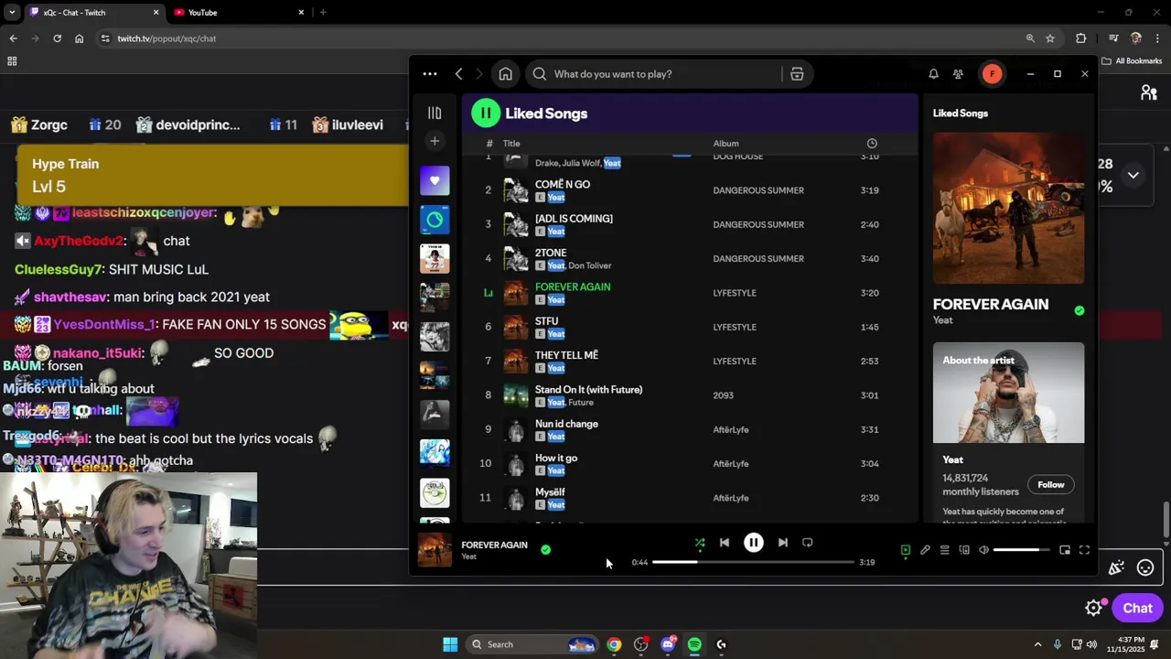Screen dimensions: 1171x659
Task: Open Twitch chat settings gear
Action: coord(1093,608)
